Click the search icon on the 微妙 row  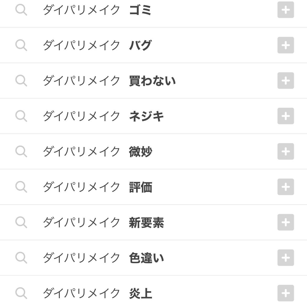21,152
